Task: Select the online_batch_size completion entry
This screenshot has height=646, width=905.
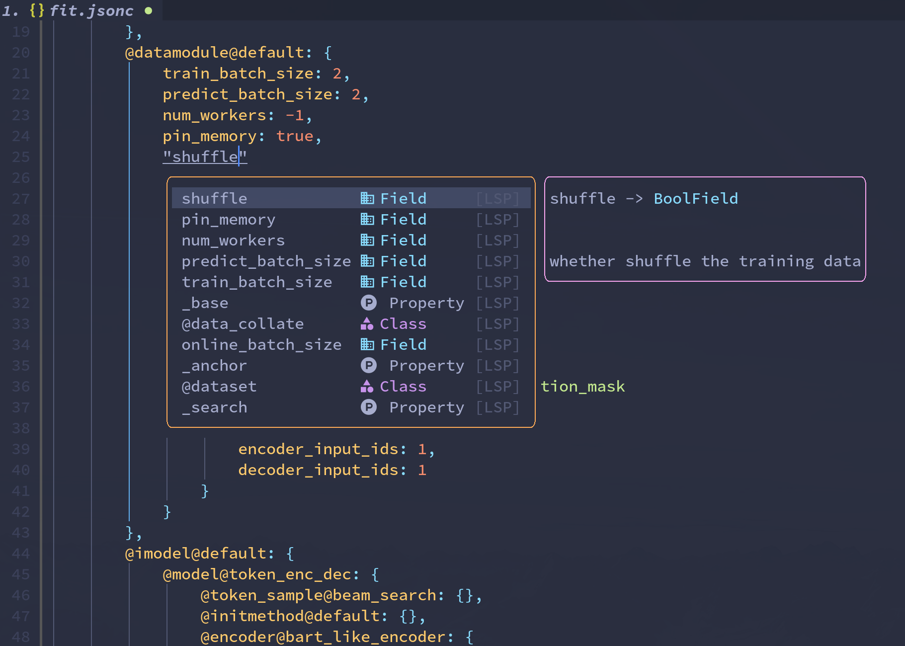Action: point(351,344)
